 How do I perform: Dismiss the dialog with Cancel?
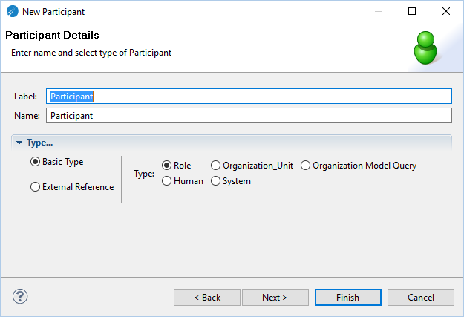click(x=421, y=297)
